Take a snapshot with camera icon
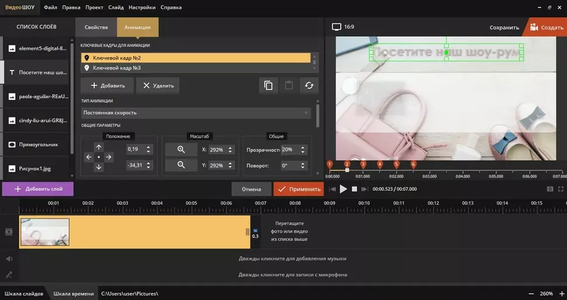Screen dimensions: 567x300 (x=550, y=189)
